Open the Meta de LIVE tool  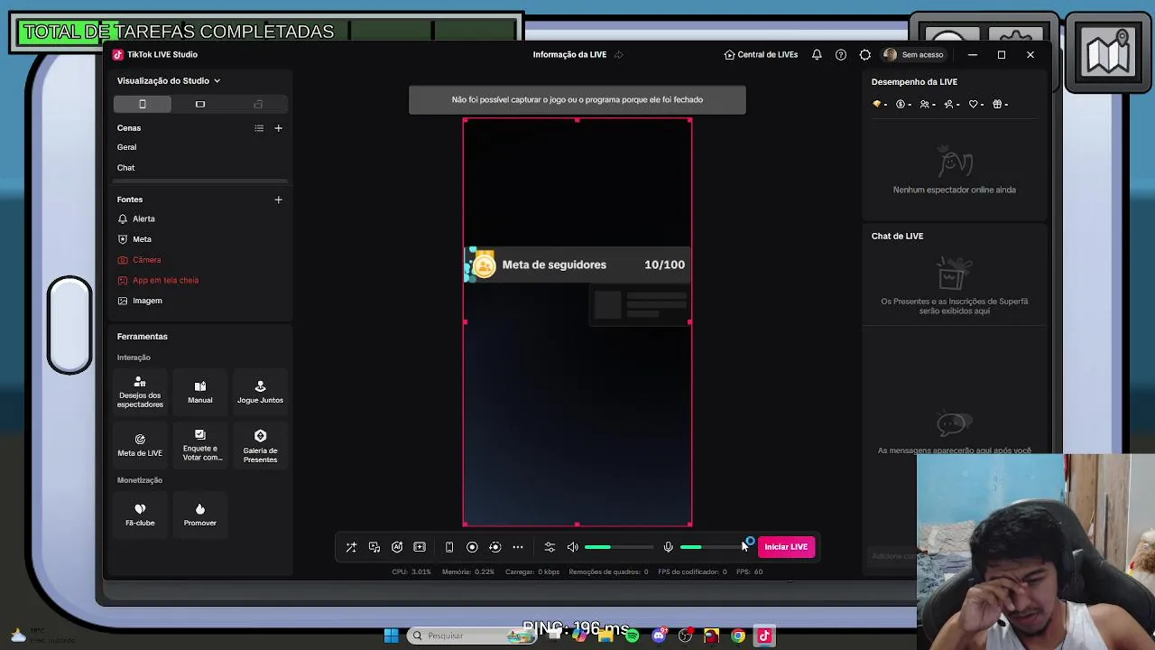tap(140, 445)
